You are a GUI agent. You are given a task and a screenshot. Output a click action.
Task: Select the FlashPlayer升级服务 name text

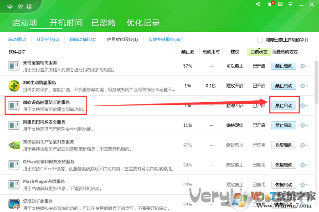pyautogui.click(x=44, y=182)
